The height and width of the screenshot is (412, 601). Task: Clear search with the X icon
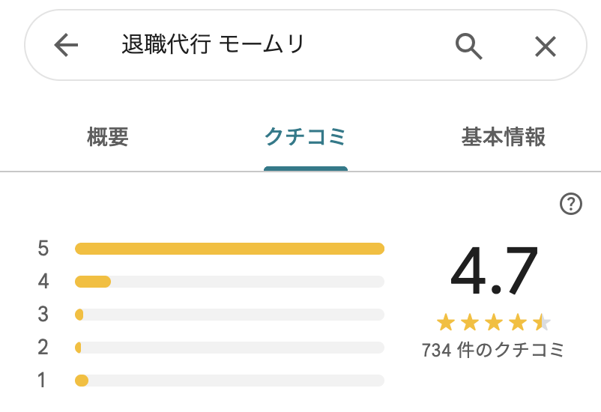(x=545, y=46)
